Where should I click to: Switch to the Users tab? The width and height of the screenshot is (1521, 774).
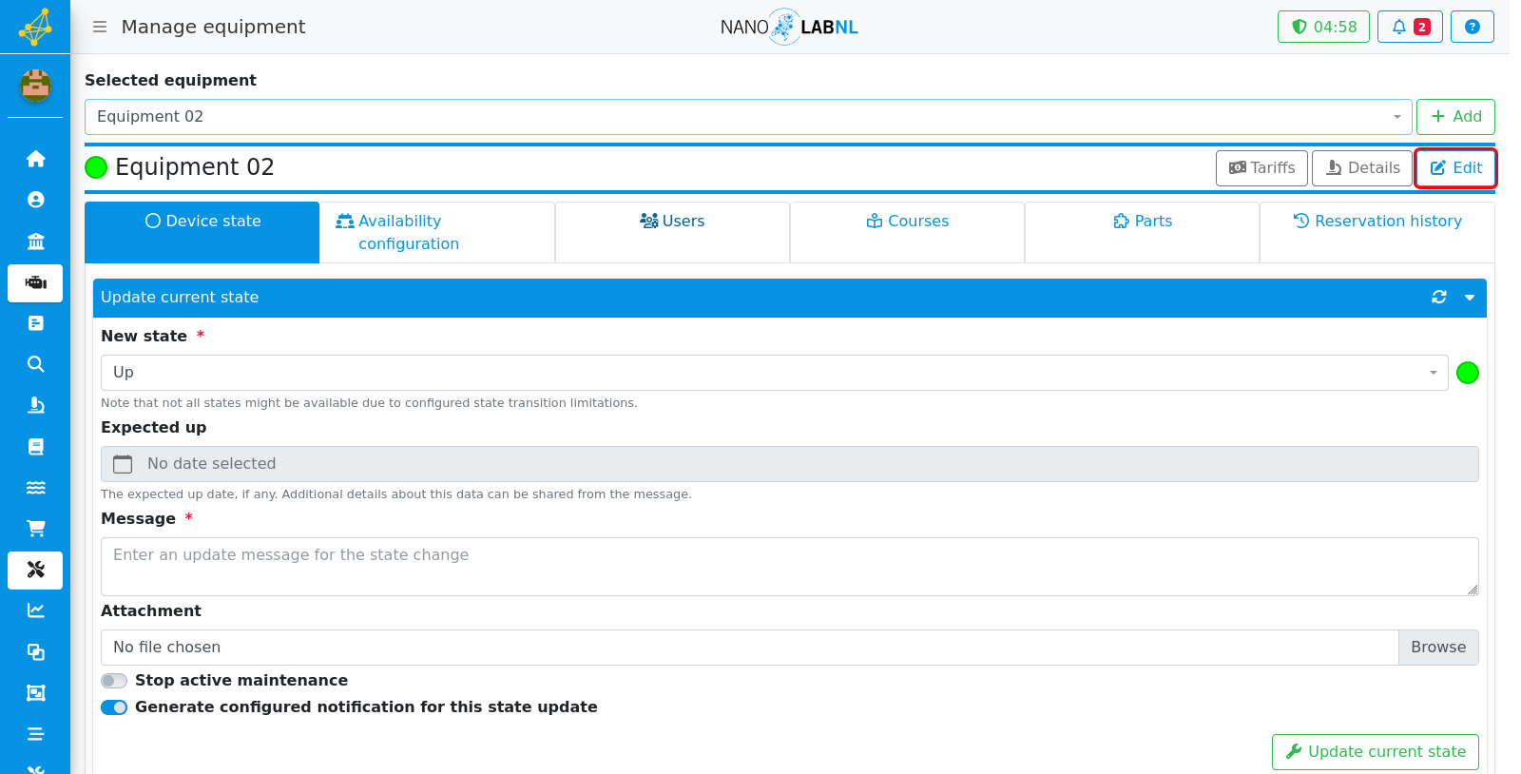click(x=672, y=232)
